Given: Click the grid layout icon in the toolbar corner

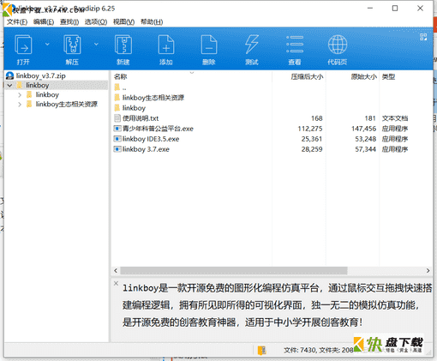Looking at the screenshot, I should (x=423, y=37).
